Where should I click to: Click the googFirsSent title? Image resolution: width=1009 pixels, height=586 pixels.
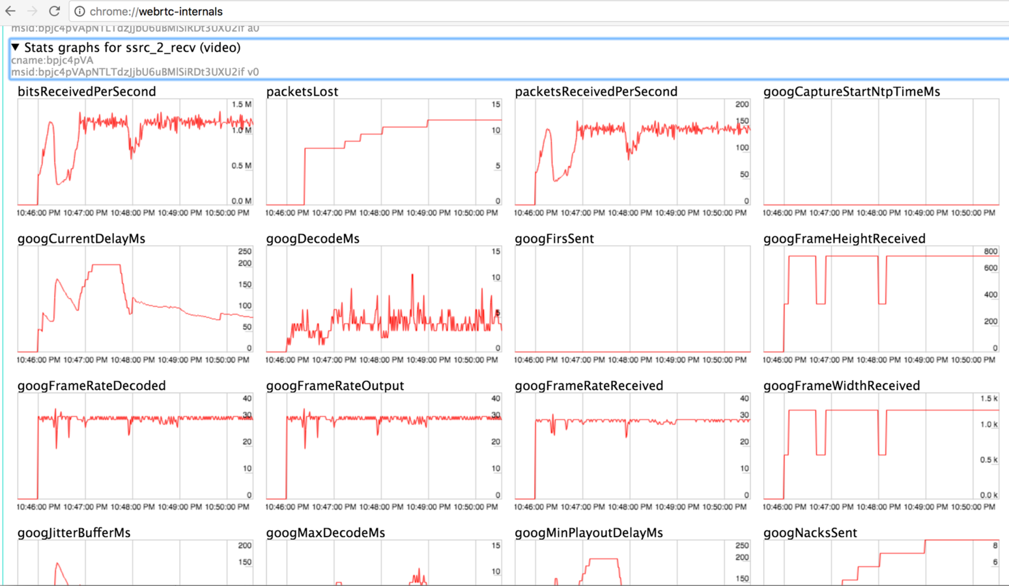click(x=554, y=238)
